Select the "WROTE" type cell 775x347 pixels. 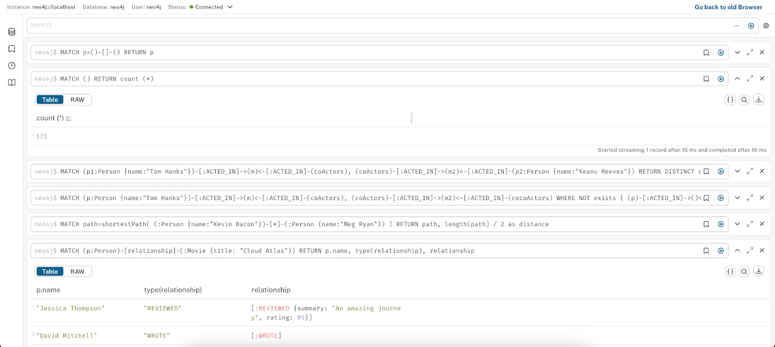tap(157, 336)
